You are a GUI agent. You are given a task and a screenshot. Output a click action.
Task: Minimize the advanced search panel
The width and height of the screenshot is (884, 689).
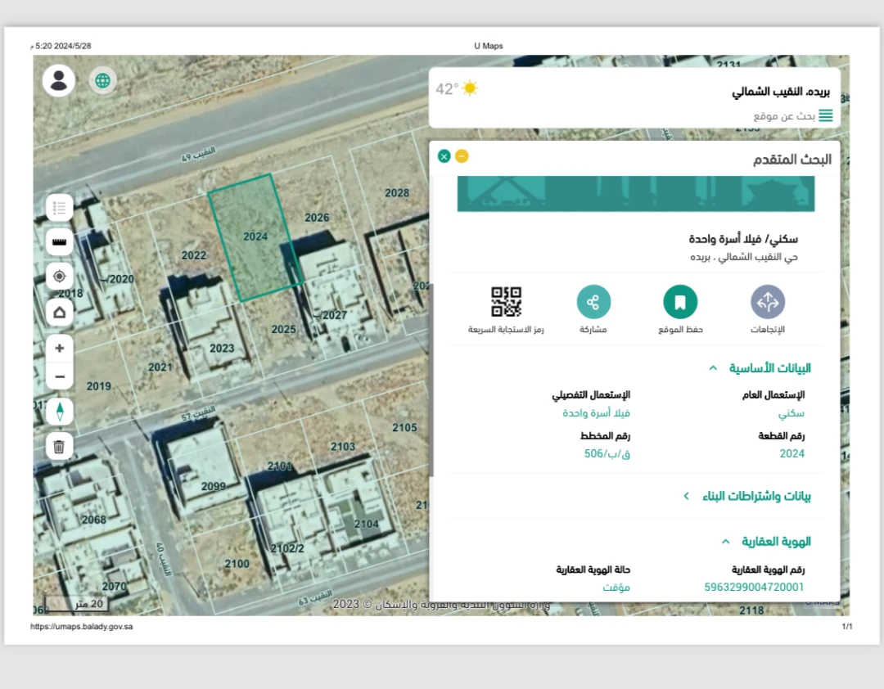point(462,156)
